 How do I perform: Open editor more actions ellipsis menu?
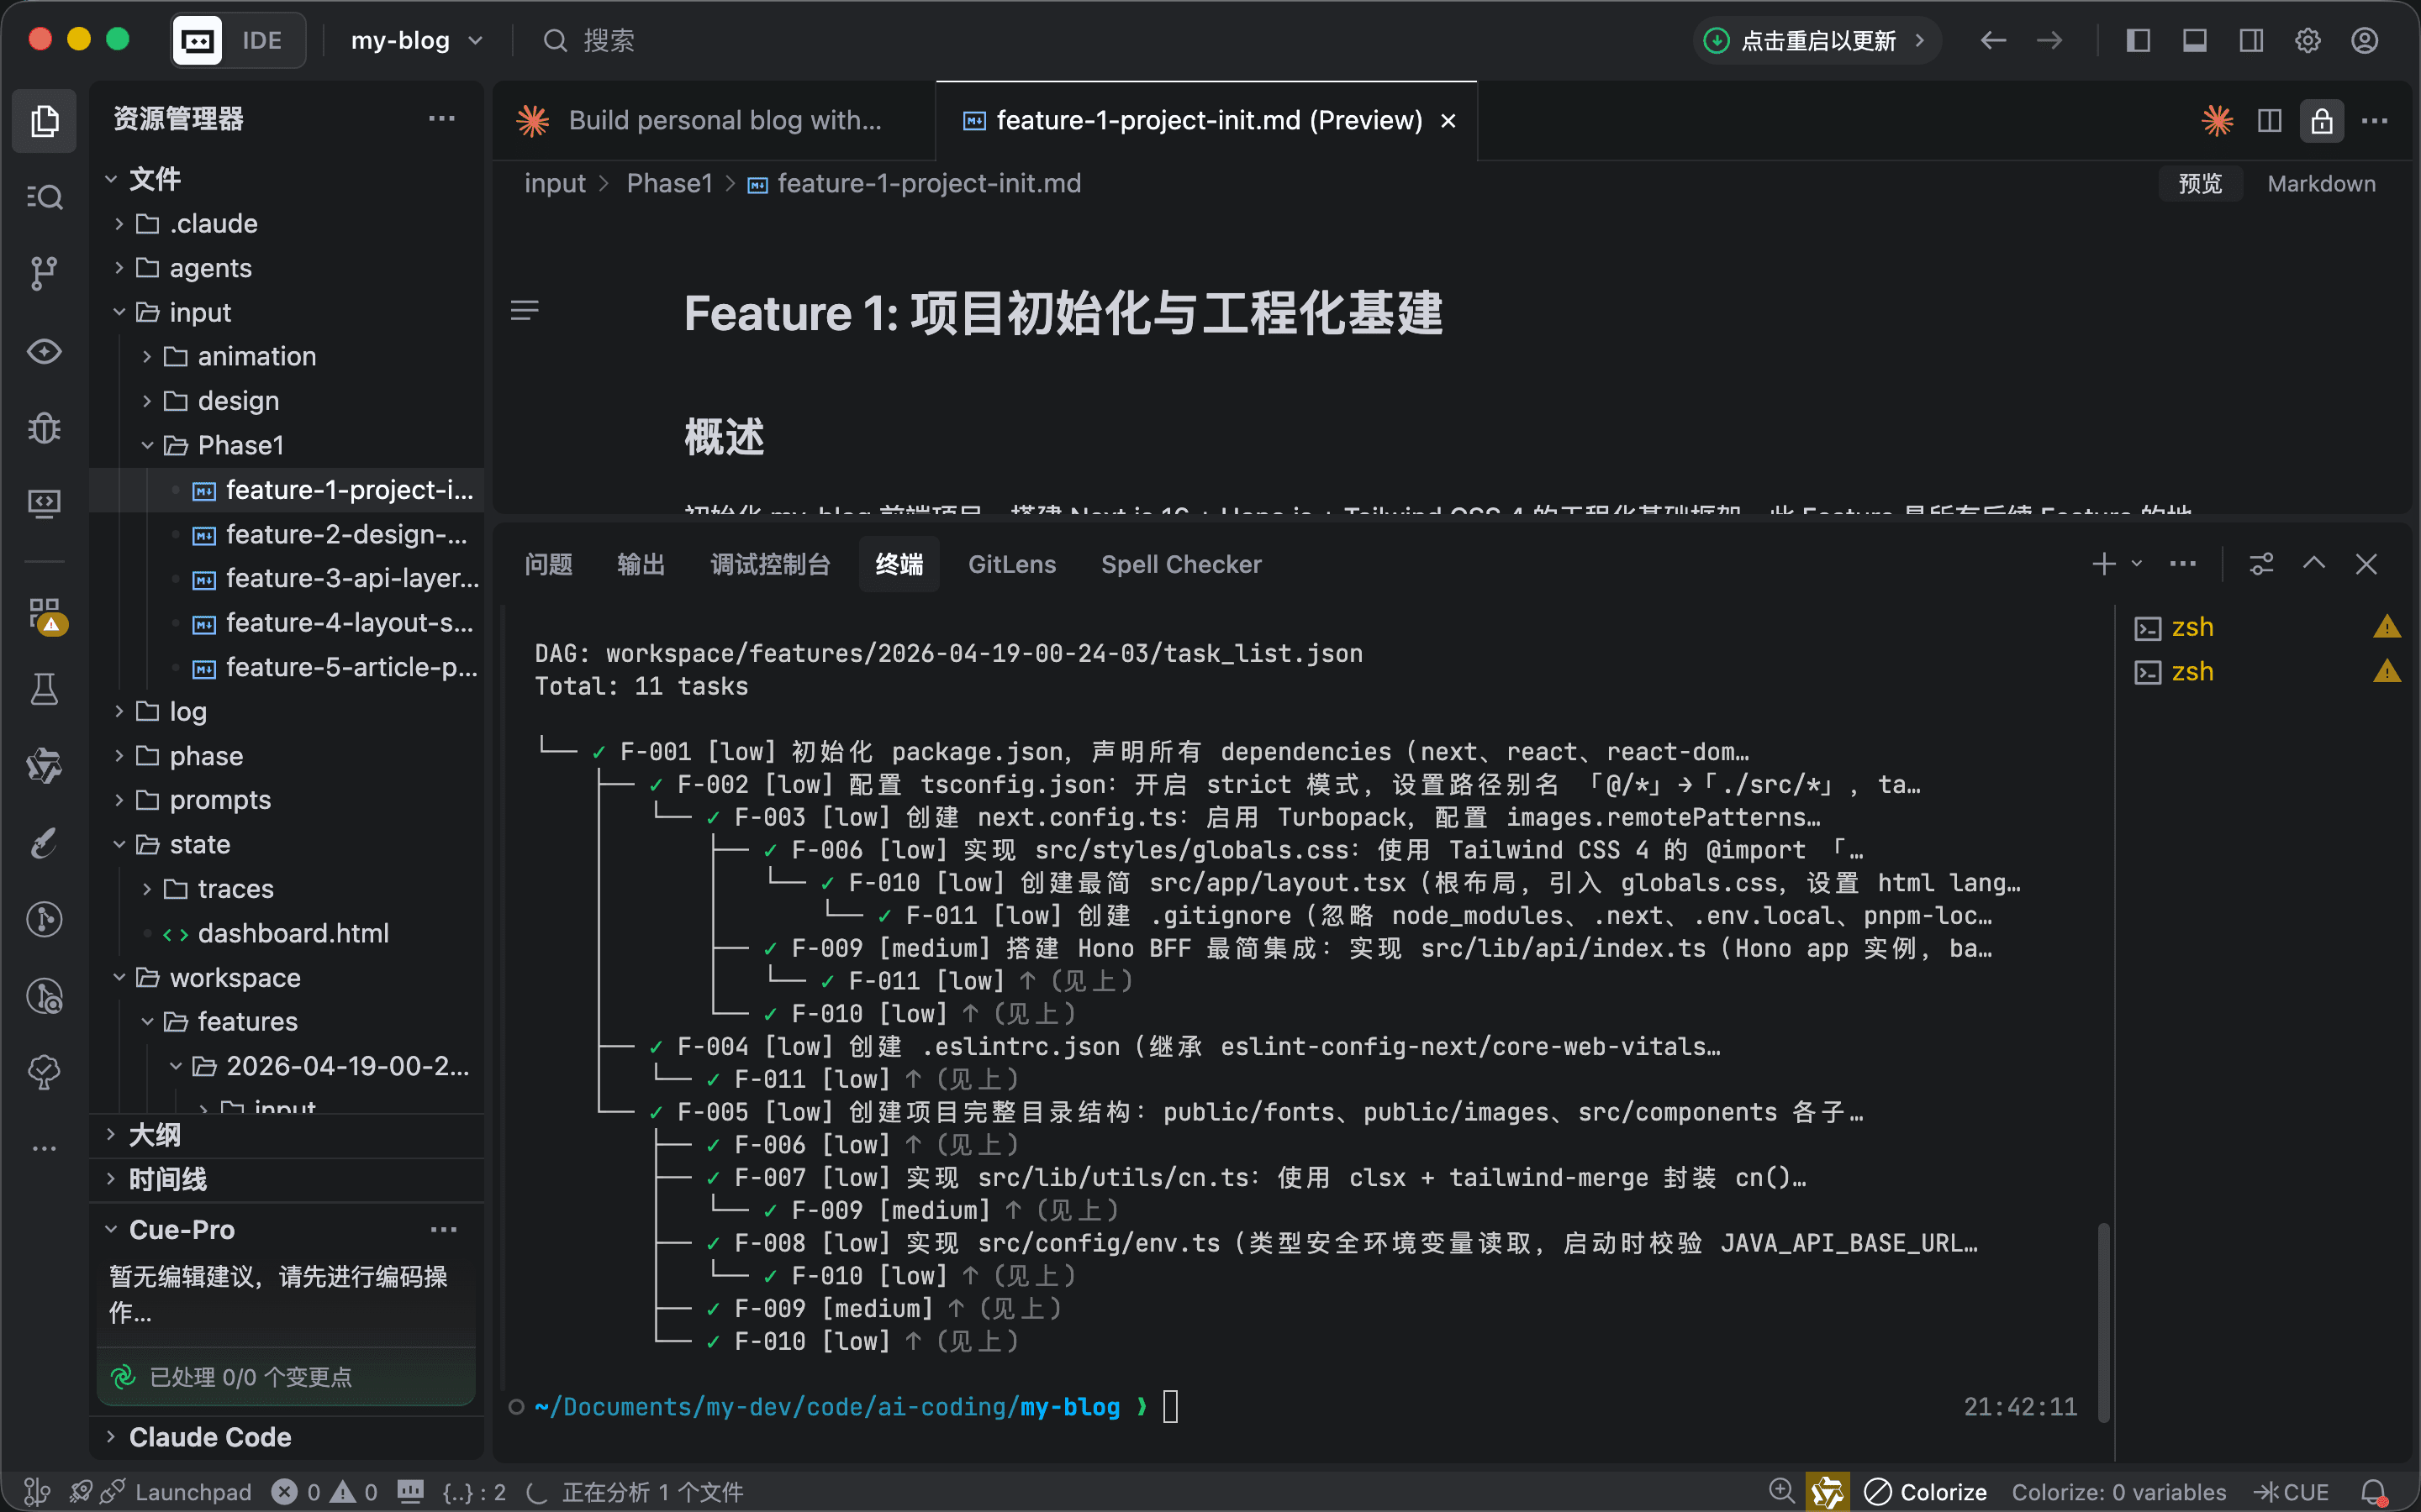[2375, 121]
